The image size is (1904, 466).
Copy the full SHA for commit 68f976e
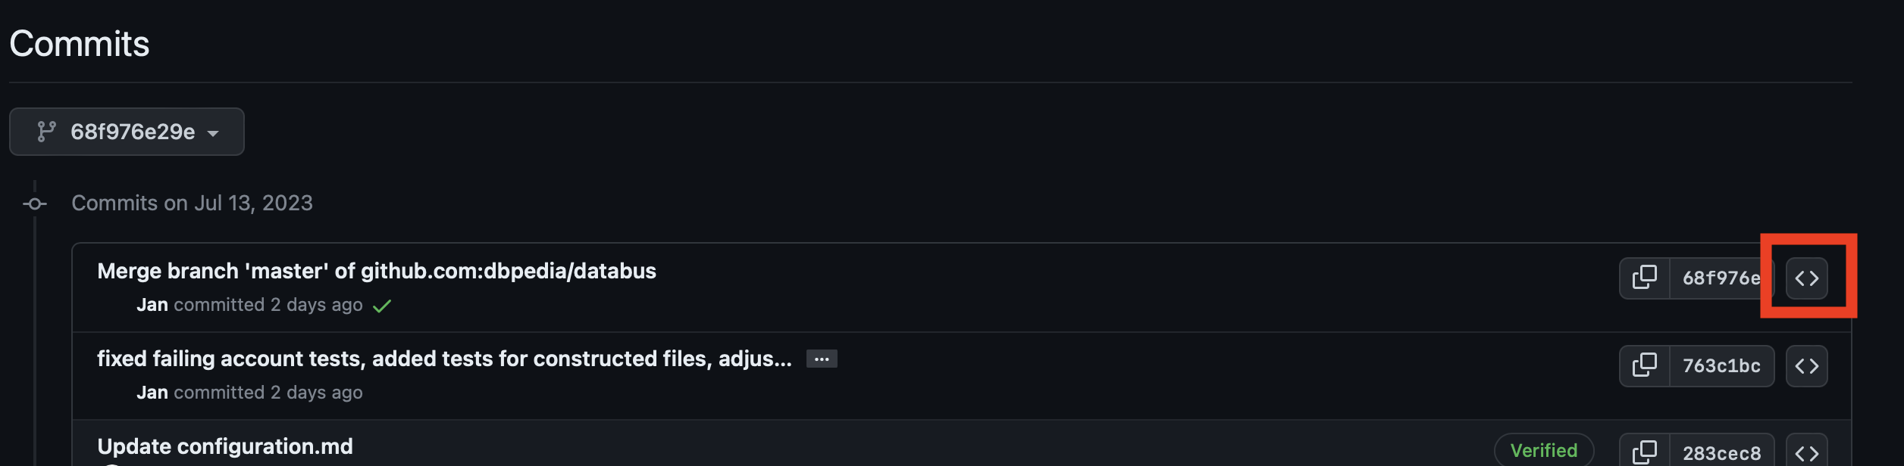coord(1644,278)
